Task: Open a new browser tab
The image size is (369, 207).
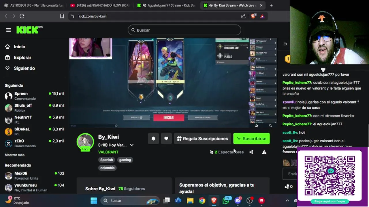Action: pyautogui.click(x=271, y=5)
